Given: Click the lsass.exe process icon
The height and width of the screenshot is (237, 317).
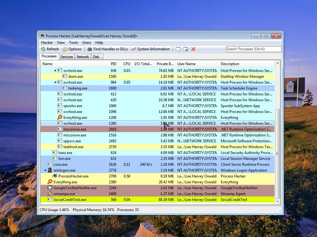Looking at the screenshot, I should point(55,152).
